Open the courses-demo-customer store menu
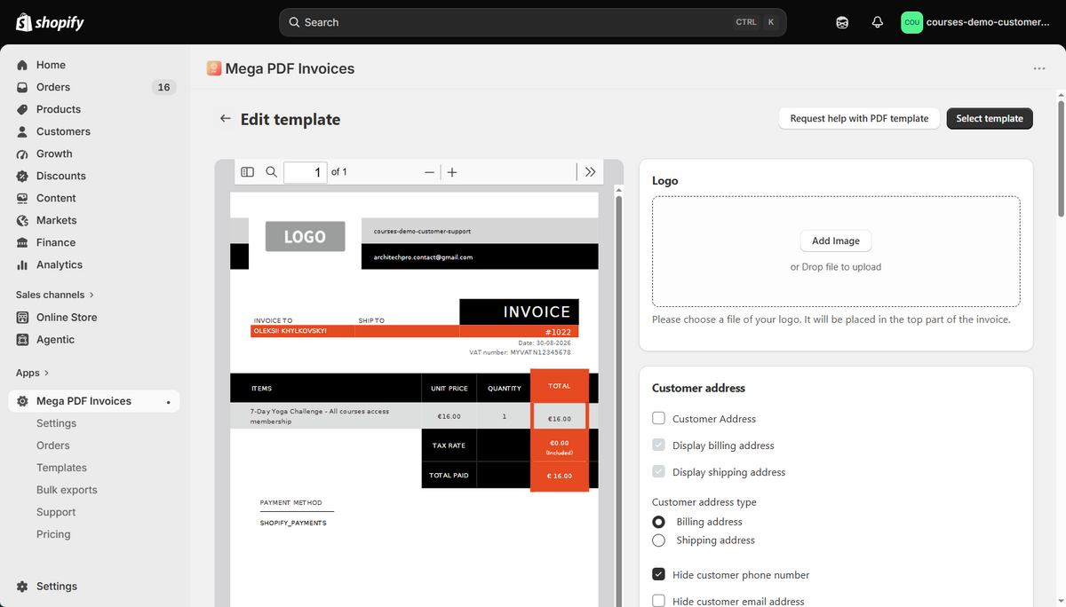The image size is (1066, 607). tap(976, 22)
